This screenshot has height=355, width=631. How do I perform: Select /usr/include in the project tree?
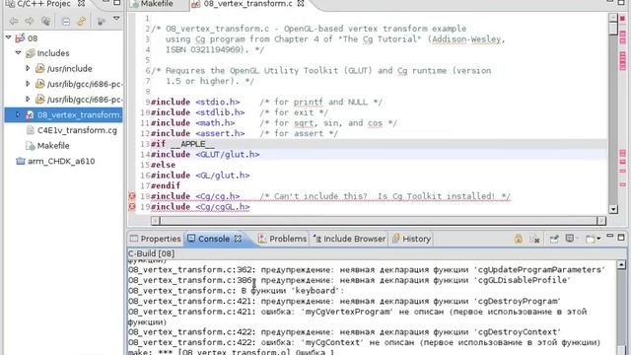(x=70, y=69)
